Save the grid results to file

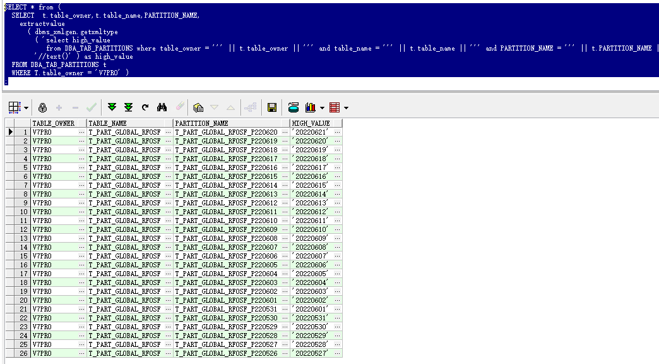[x=272, y=107]
